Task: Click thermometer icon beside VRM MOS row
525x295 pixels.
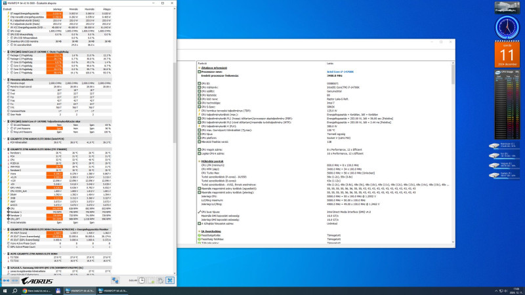Action: (9, 167)
